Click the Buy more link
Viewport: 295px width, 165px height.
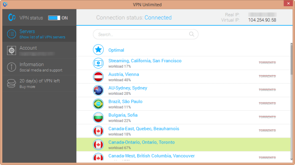27,87
